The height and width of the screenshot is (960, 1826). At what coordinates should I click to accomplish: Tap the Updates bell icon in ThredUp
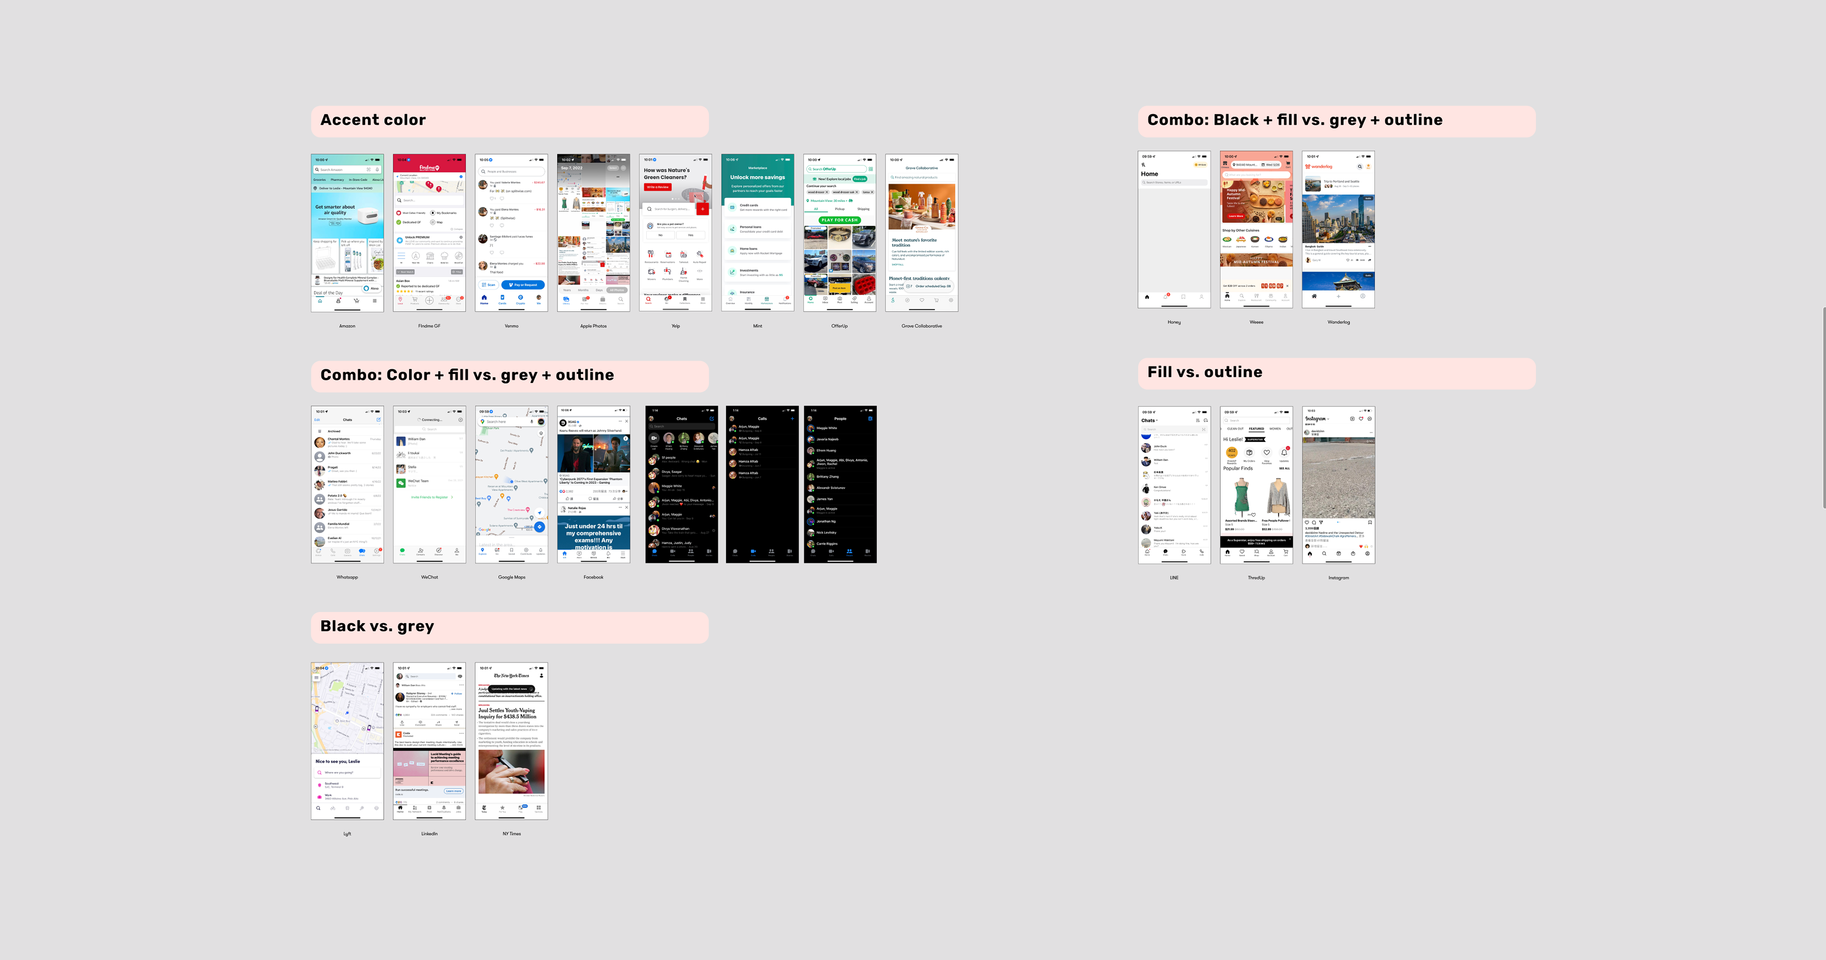(1284, 453)
